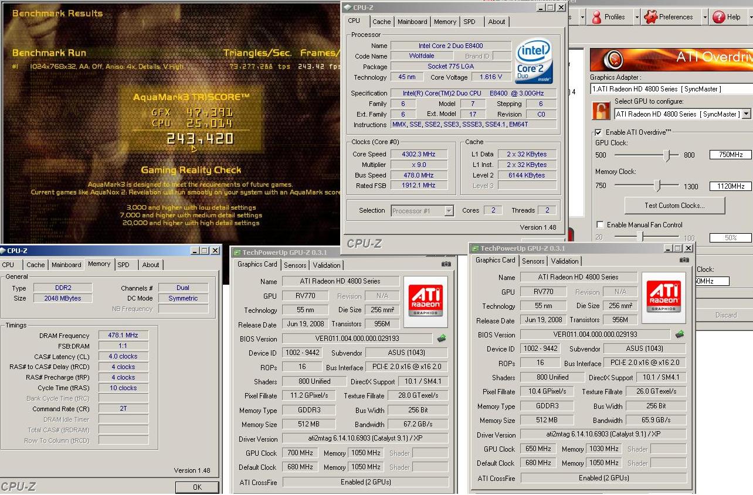Open Validation tab in 700 MHz GPU-Z window

(327, 265)
